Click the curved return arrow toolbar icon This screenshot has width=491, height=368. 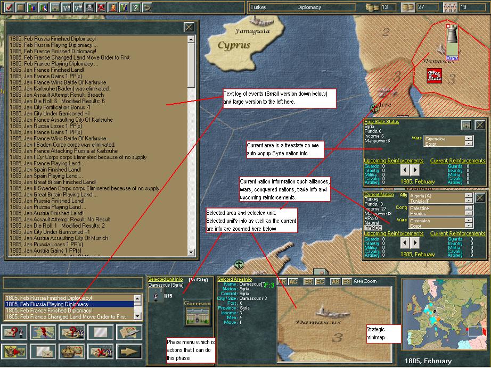pos(147,7)
